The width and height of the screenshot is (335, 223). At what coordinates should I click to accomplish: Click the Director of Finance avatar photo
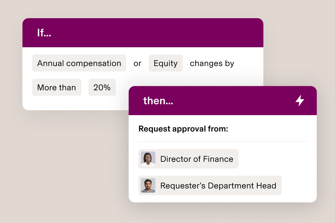(x=147, y=158)
